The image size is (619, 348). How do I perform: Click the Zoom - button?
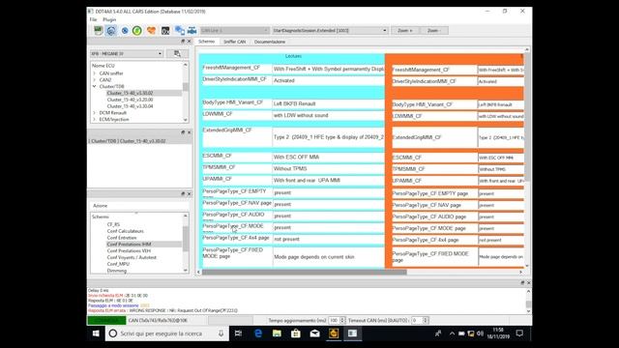[434, 30]
